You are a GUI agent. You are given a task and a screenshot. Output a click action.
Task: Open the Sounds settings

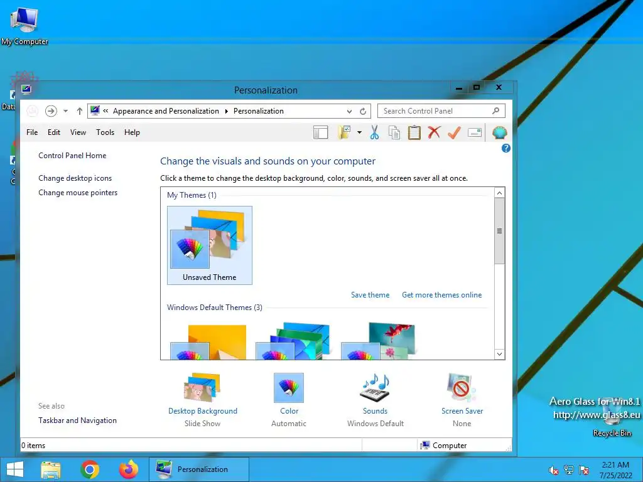click(x=375, y=400)
